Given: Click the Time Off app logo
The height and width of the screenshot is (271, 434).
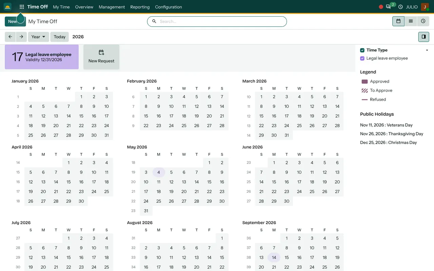Looking at the screenshot, I should pos(7,7).
